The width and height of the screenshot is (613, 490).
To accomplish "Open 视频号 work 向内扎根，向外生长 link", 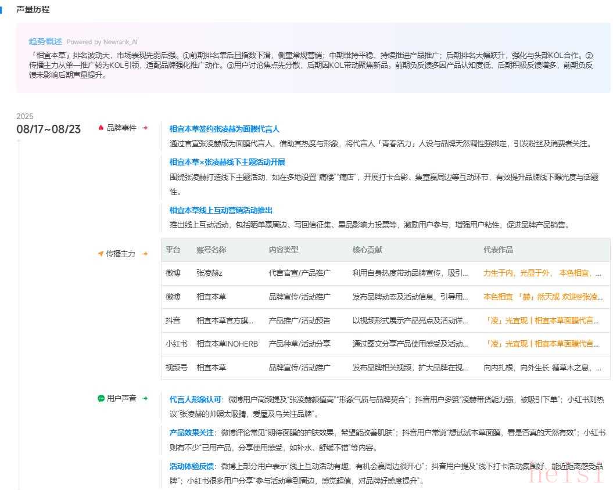I will pos(542,368).
